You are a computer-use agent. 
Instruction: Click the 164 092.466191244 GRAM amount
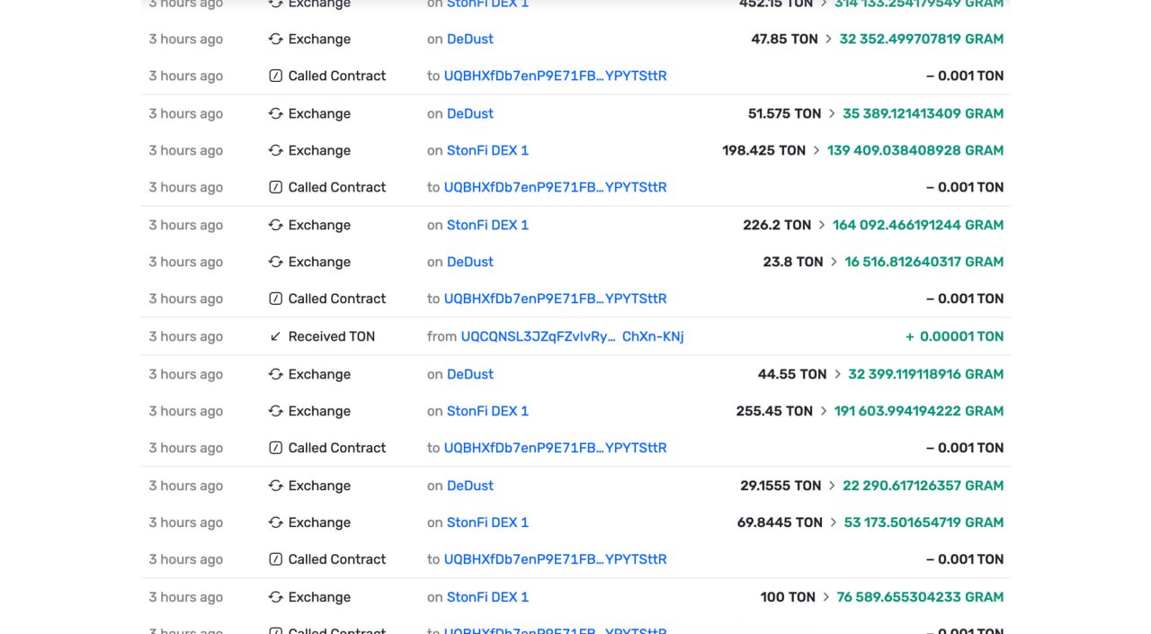pos(917,226)
